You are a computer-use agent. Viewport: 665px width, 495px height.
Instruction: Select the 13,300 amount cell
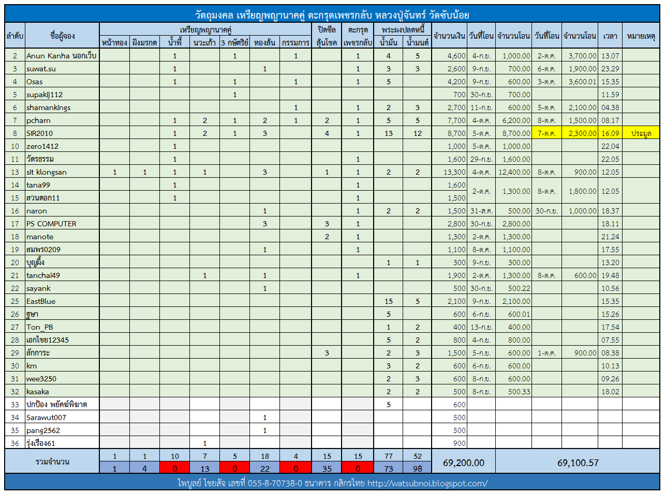449,172
